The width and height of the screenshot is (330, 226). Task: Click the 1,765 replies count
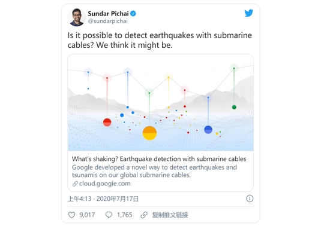pyautogui.click(x=125, y=215)
